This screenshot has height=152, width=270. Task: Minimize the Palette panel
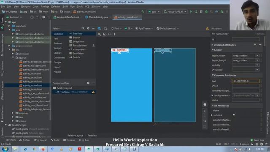coord(93,28)
